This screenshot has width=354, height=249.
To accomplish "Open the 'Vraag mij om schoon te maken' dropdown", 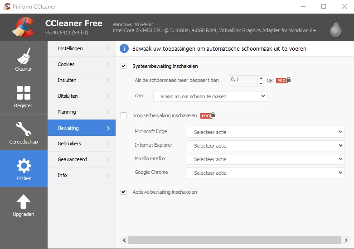I will (210, 96).
